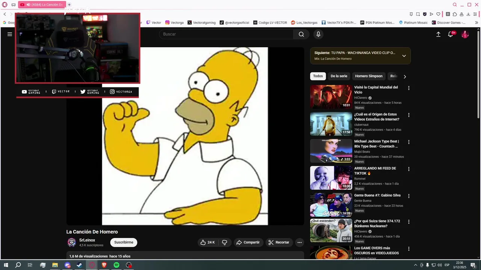The width and height of the screenshot is (481, 270).
Task: Open options for Michael Jackson Type Beat video
Action: 409,142
